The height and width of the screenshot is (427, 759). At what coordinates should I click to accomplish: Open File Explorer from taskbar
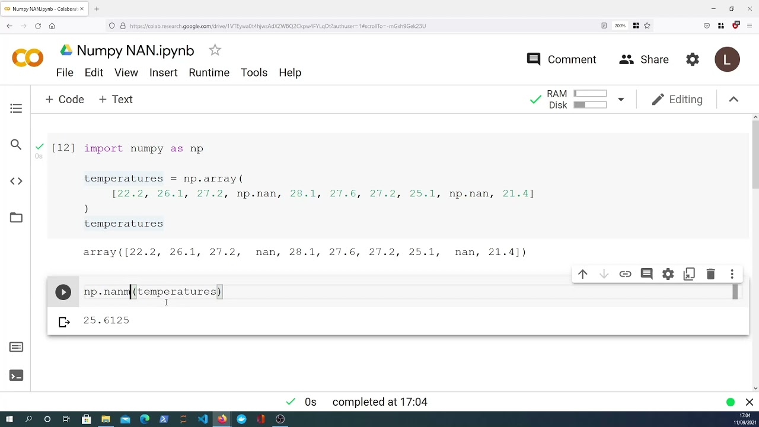point(106,419)
